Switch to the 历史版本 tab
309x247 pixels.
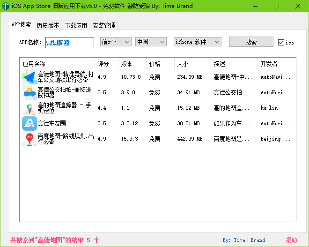pyautogui.click(x=48, y=25)
